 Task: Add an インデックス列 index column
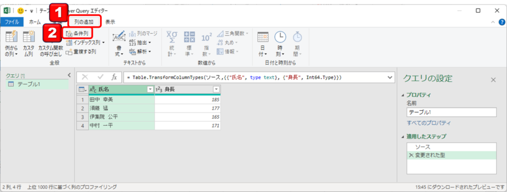coord(85,43)
